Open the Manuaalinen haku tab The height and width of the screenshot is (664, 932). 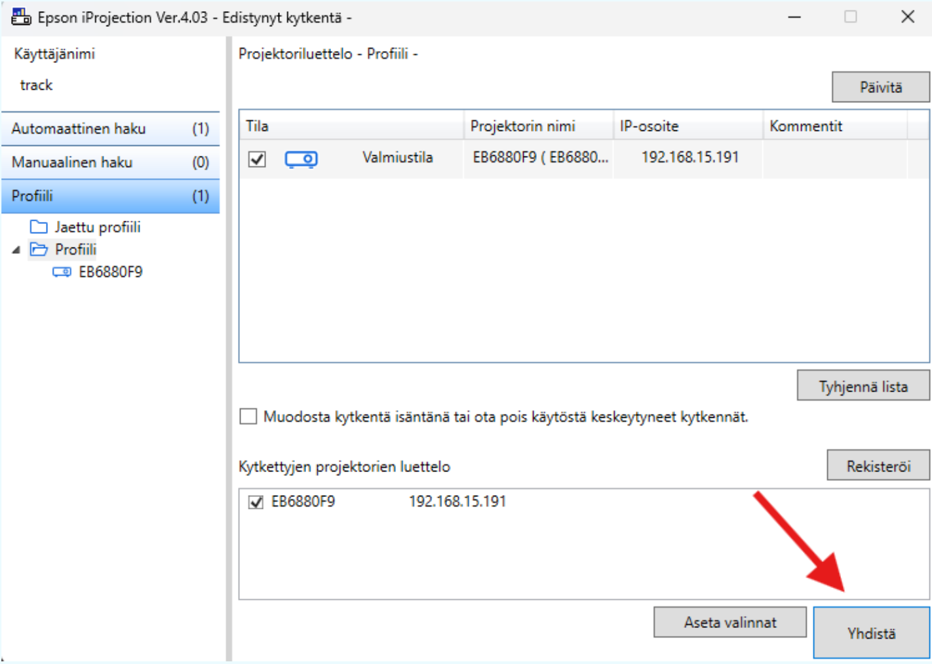point(110,162)
